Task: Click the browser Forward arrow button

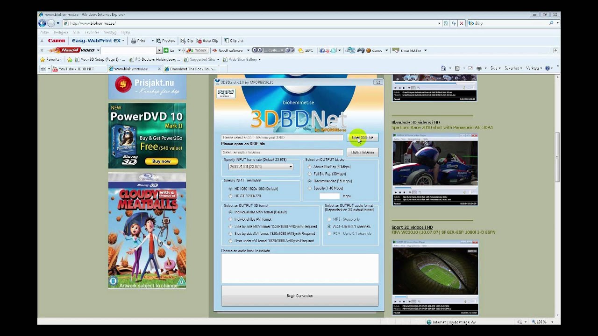Action: point(51,23)
